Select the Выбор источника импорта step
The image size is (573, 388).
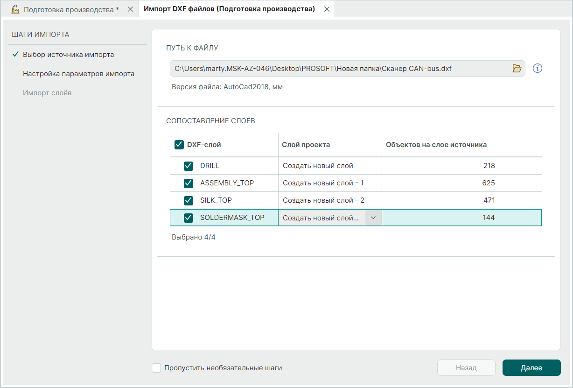click(68, 55)
